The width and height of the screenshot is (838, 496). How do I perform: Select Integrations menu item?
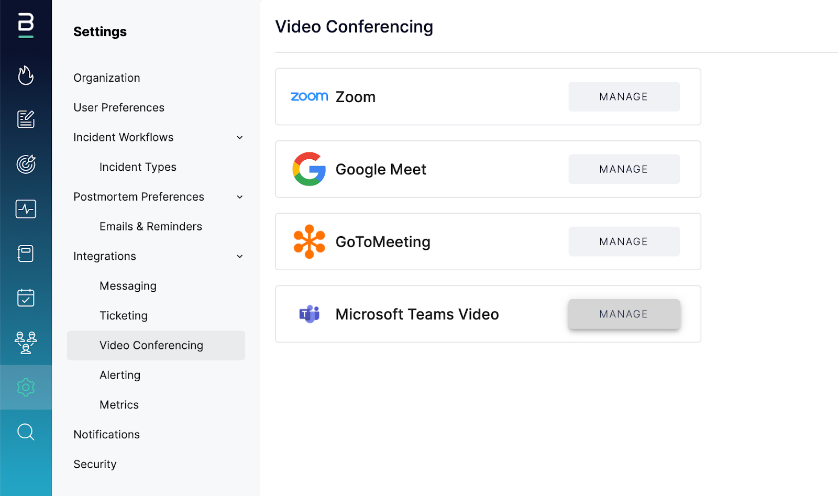click(105, 256)
